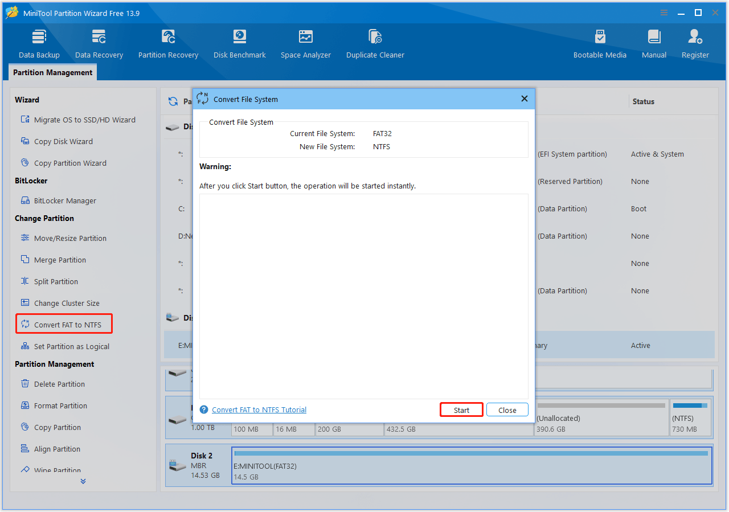Open the Copy Partition Wizard
The height and width of the screenshot is (512, 729).
pos(63,163)
